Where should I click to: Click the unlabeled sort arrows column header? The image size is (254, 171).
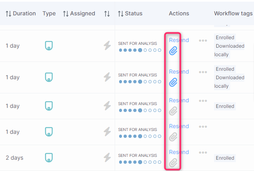coord(107,14)
